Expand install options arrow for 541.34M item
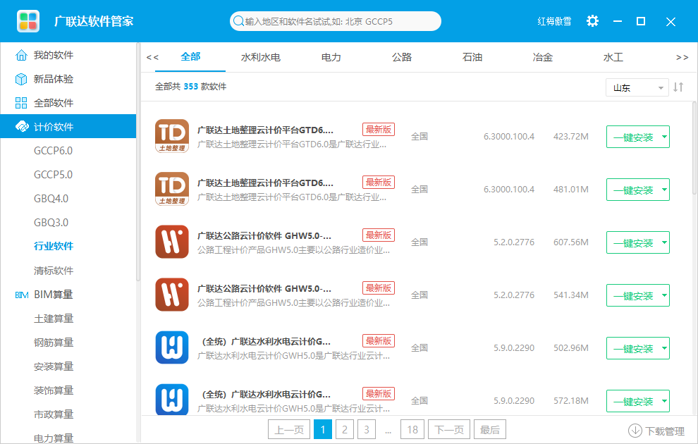 coord(664,296)
